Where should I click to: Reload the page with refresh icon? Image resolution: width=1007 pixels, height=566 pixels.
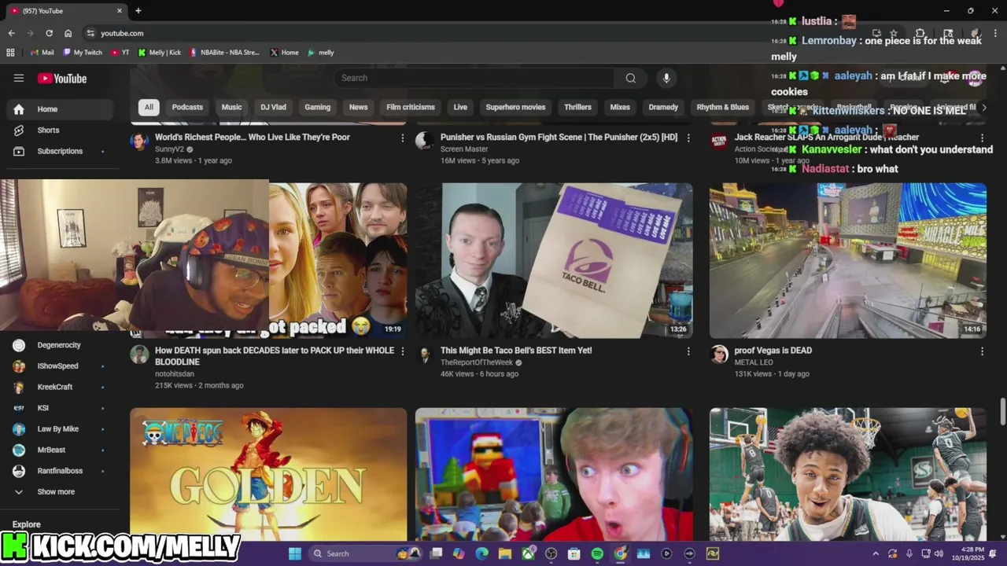[x=49, y=33]
